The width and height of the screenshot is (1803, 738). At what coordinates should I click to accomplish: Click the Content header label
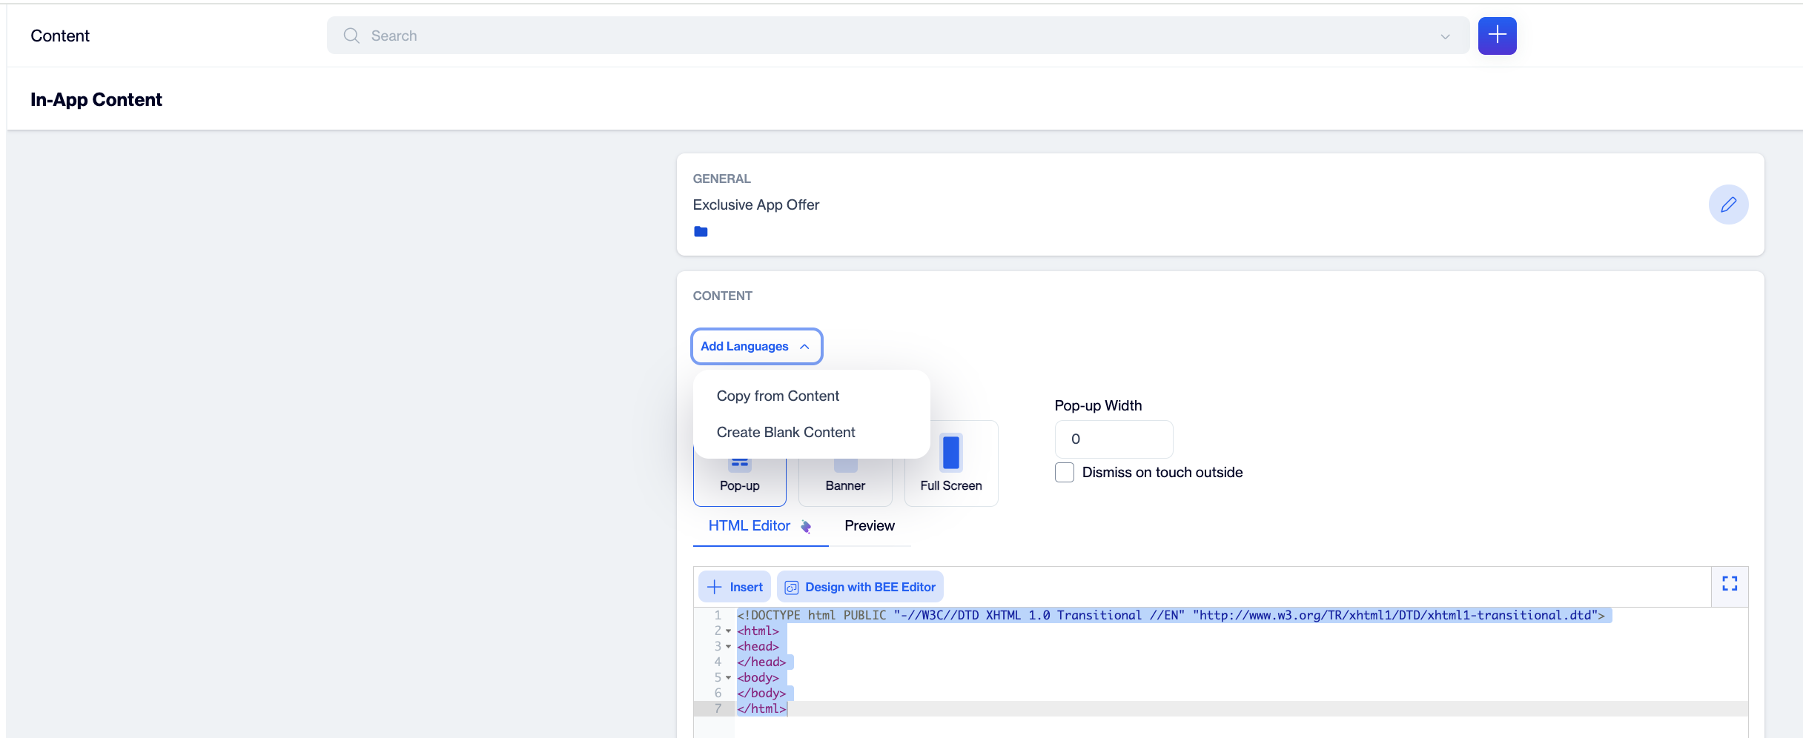pyautogui.click(x=60, y=36)
